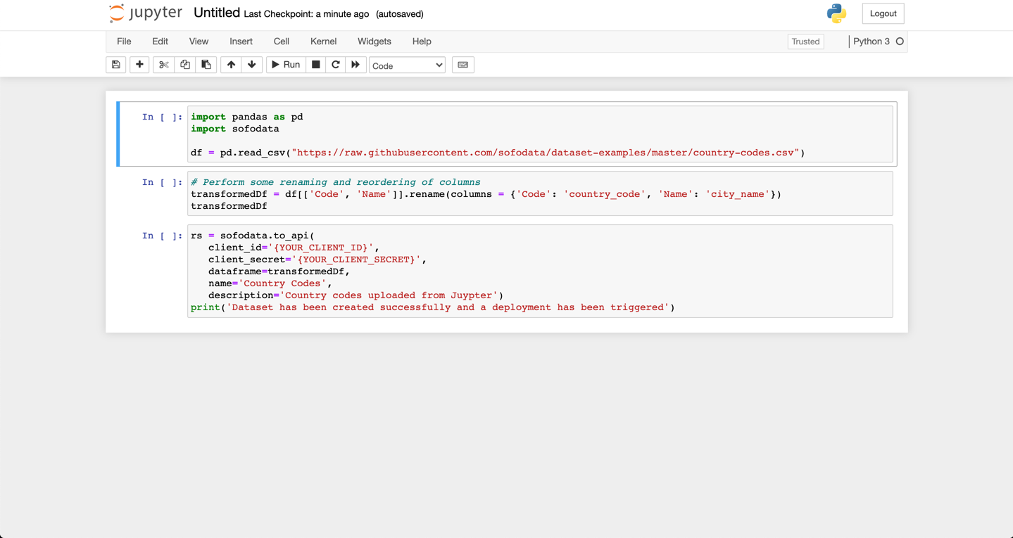The image size is (1013, 538).
Task: Move selected cell up arrow
Action: coord(231,65)
